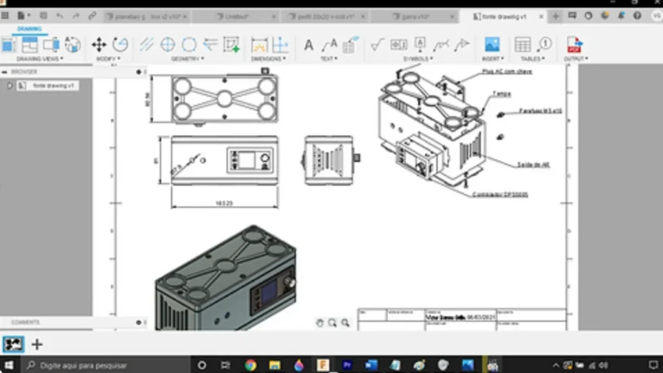The image size is (663, 373).
Task: Add a new sheet with plus button
Action: (37, 345)
